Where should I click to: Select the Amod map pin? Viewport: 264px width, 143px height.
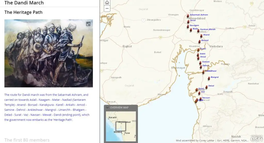tap(198, 58)
